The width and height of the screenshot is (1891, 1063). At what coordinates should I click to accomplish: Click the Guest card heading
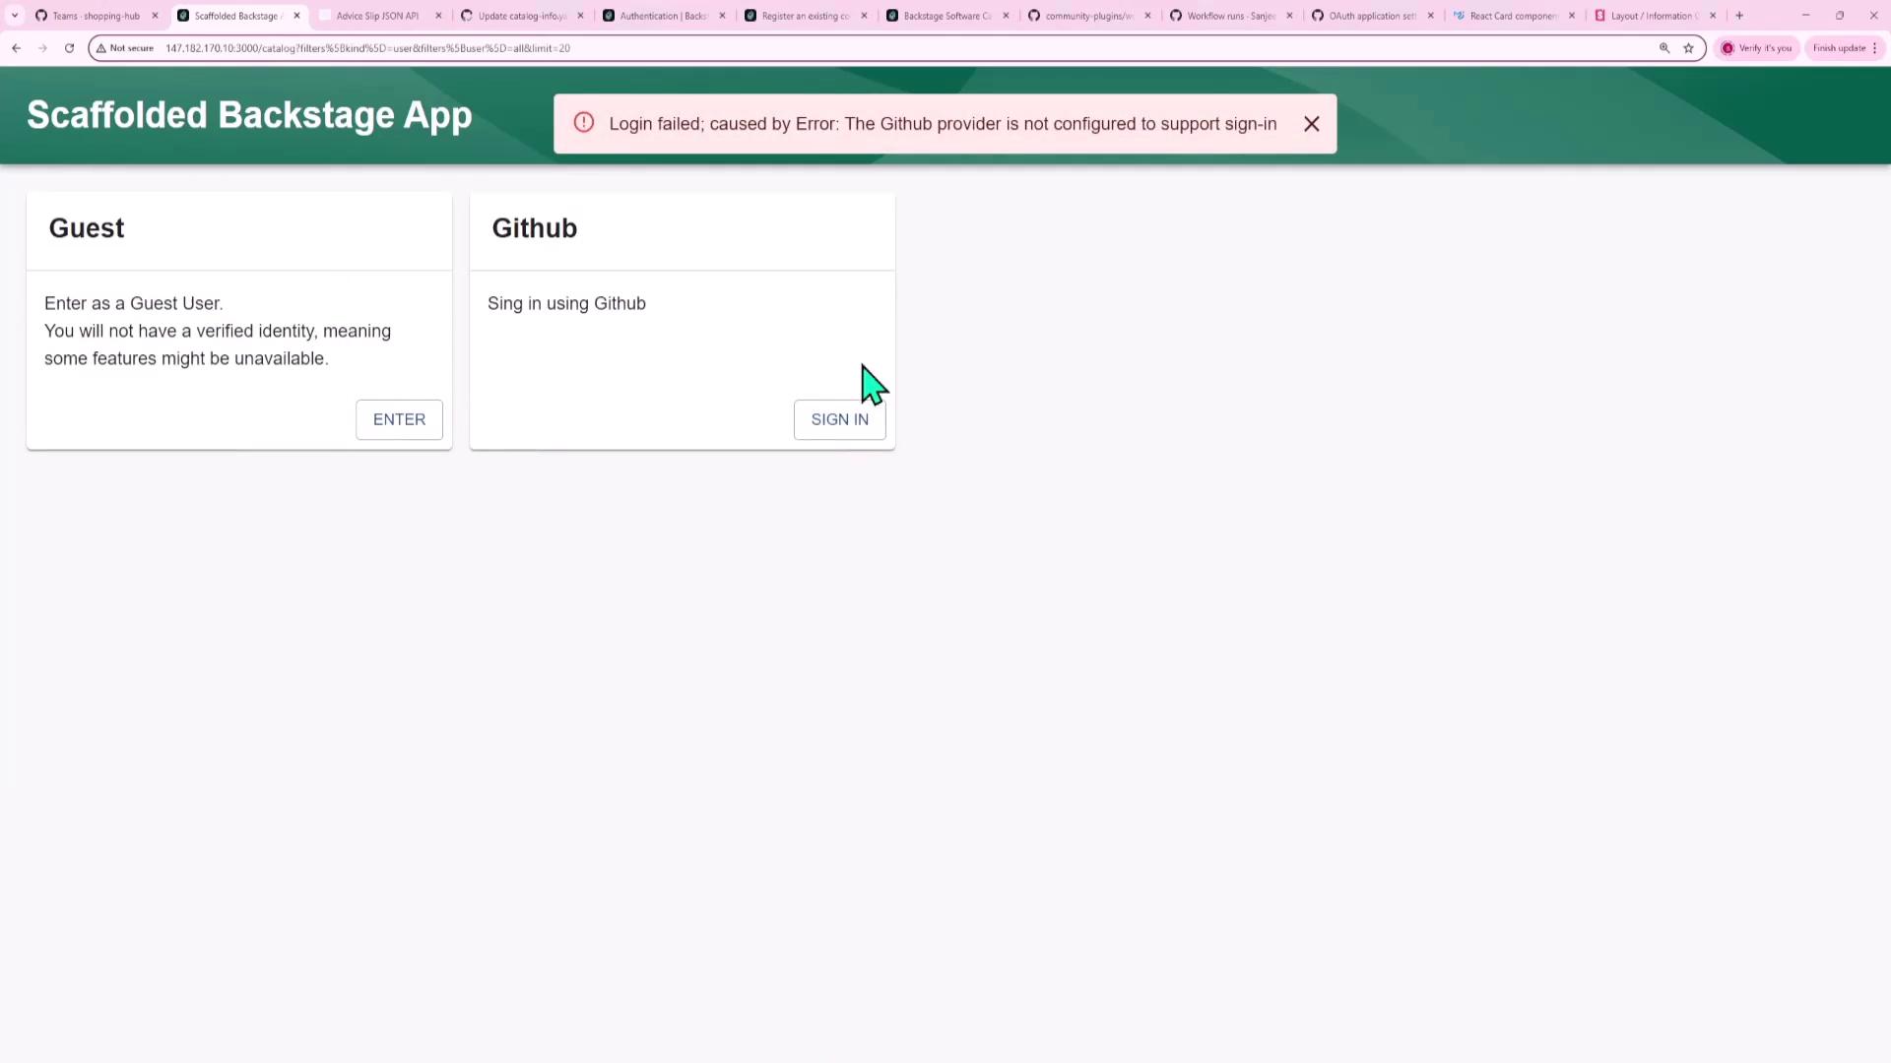pyautogui.click(x=87, y=228)
